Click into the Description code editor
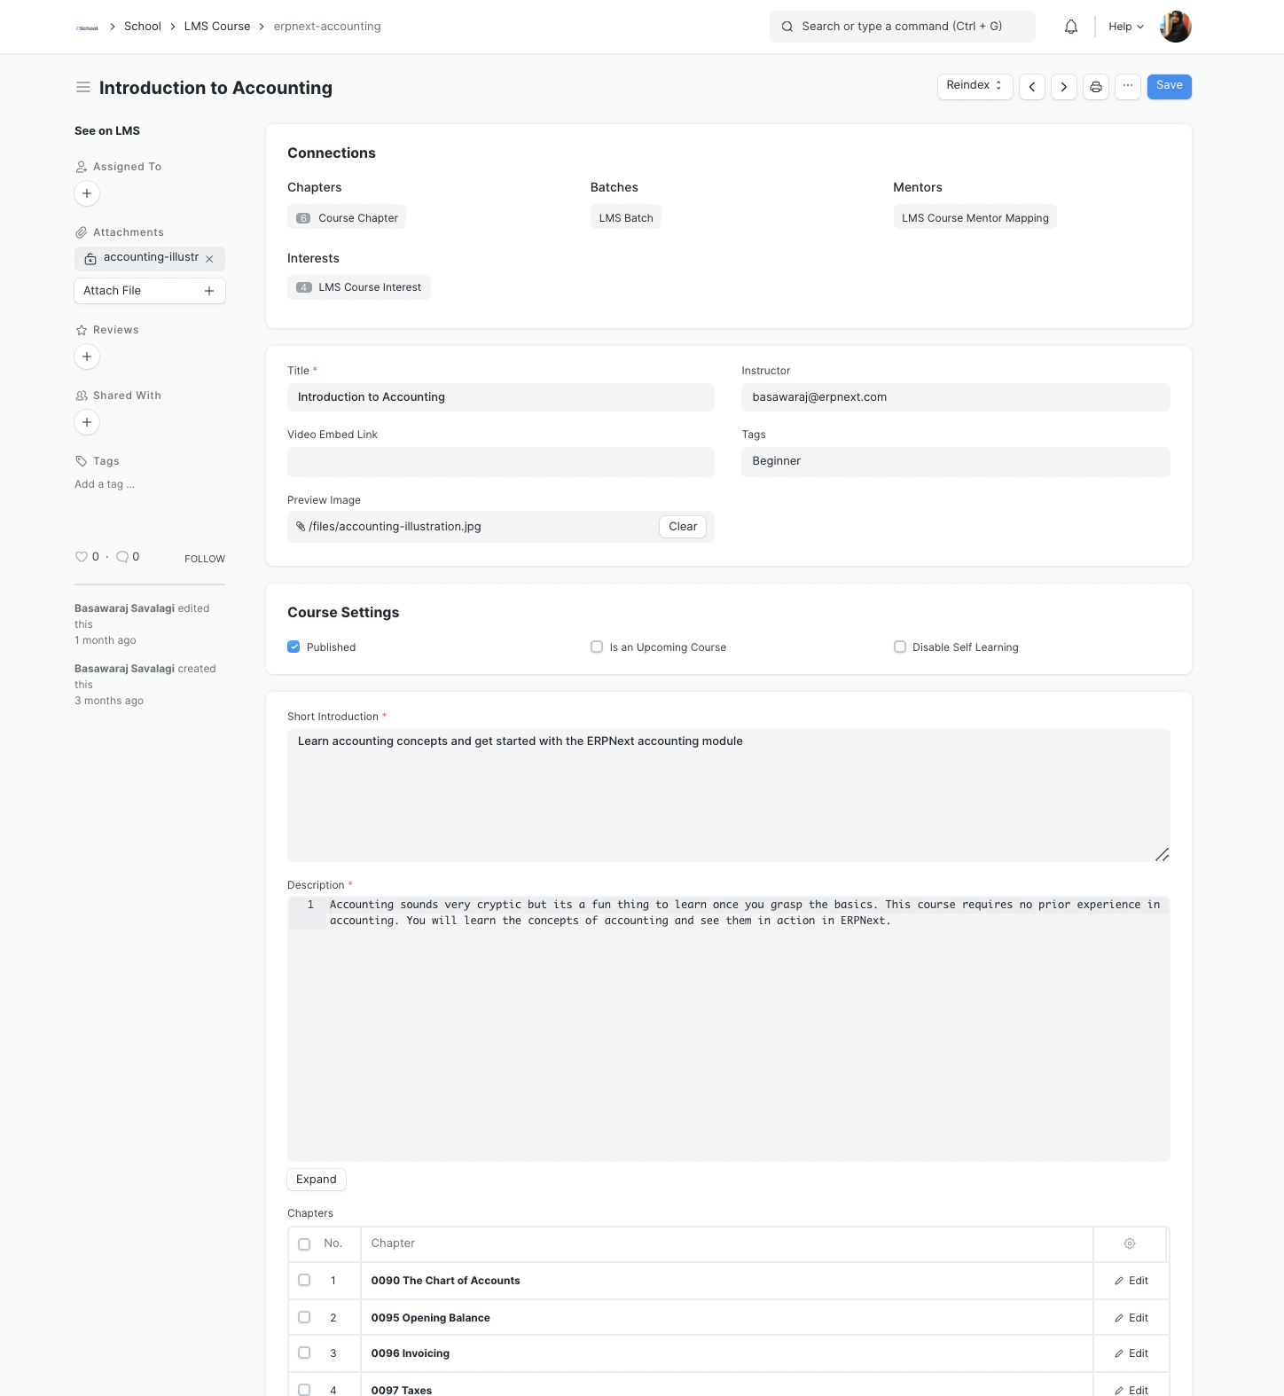 click(x=729, y=1029)
